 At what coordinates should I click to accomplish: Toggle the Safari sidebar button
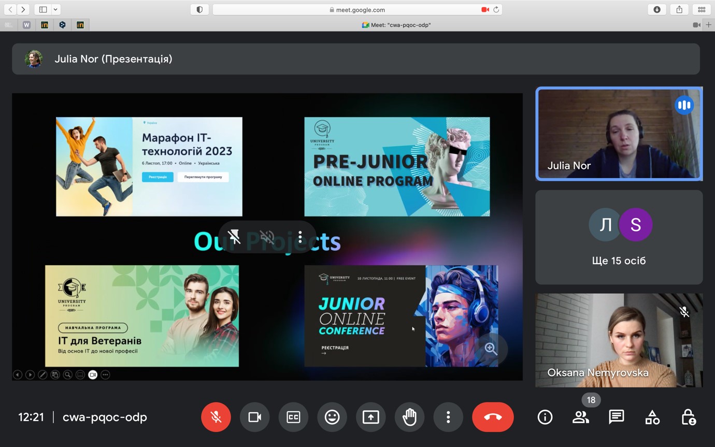(43, 9)
